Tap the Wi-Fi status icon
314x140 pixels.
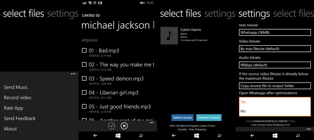[x=95, y=3]
